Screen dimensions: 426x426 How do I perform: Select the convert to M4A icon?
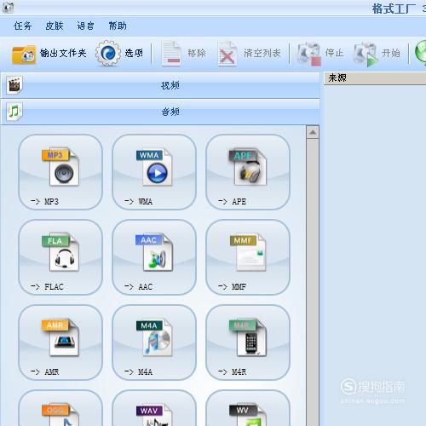point(154,343)
